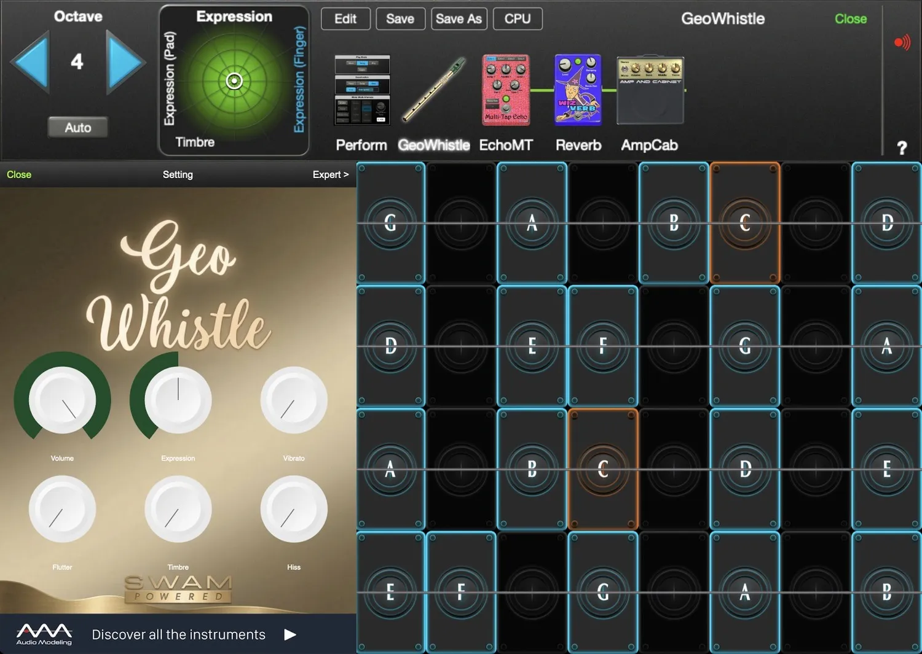
Task: Toggle the Auto octave button
Action: coord(78,128)
